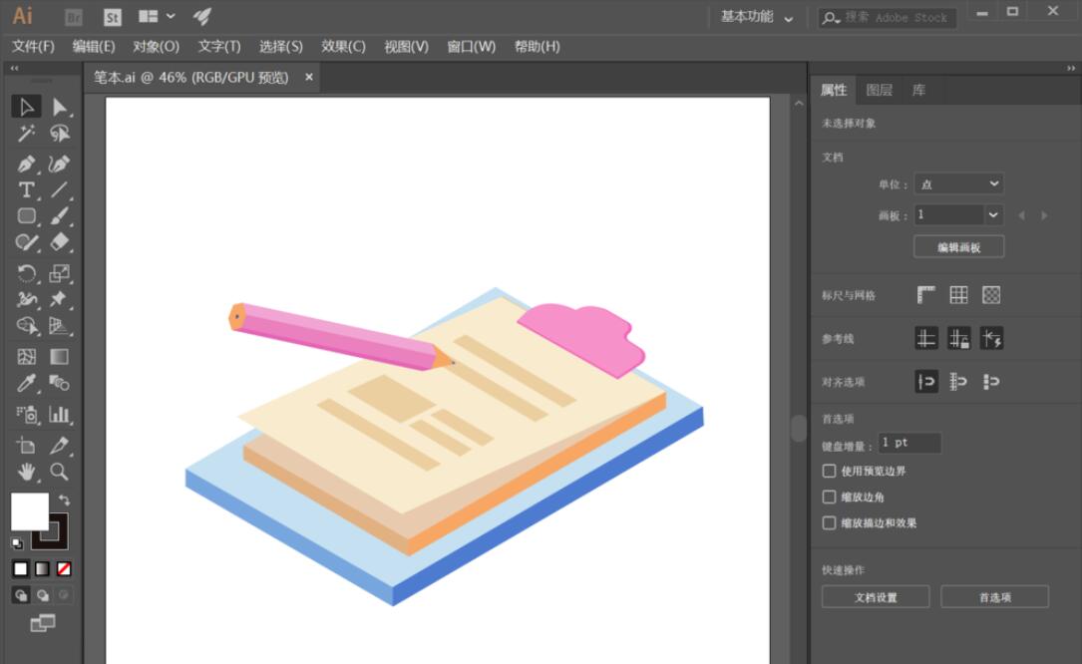Activate the Artboard tool
The image size is (1082, 664).
pyautogui.click(x=26, y=446)
